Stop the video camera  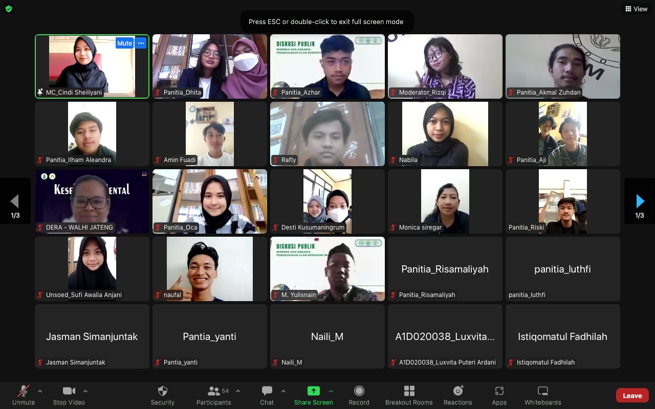[69, 392]
